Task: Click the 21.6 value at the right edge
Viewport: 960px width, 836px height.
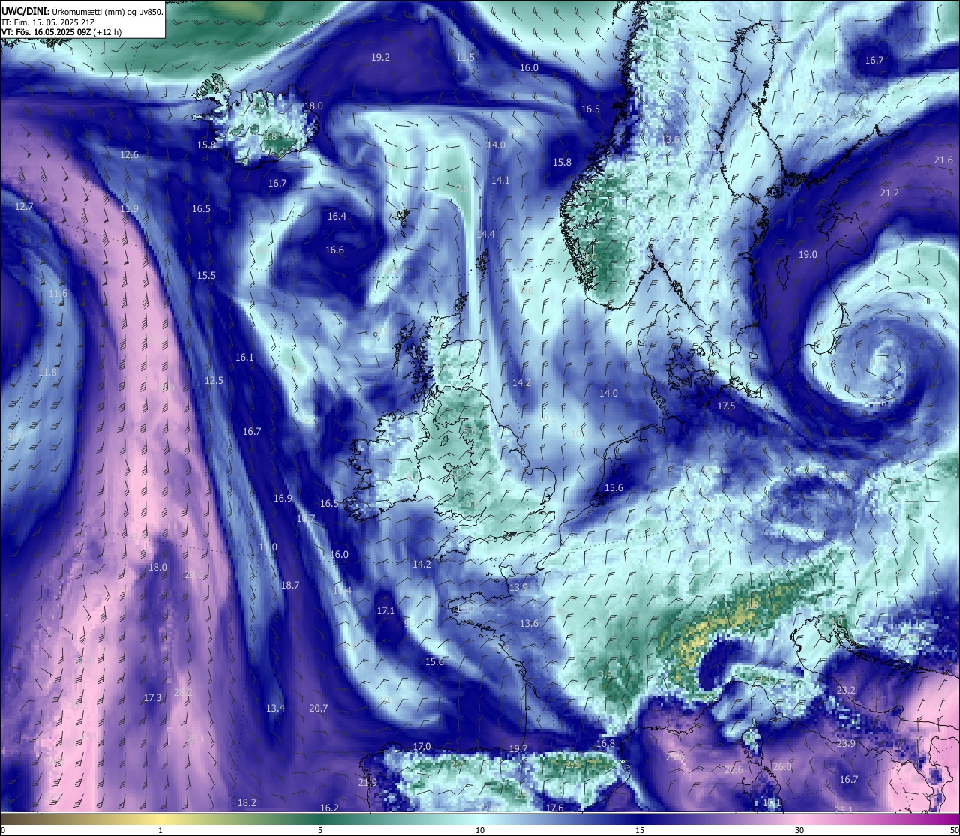Action: (943, 160)
